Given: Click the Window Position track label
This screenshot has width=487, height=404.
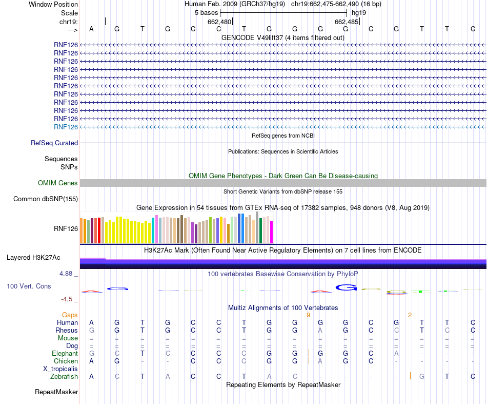Looking at the screenshot, I should [53, 4].
